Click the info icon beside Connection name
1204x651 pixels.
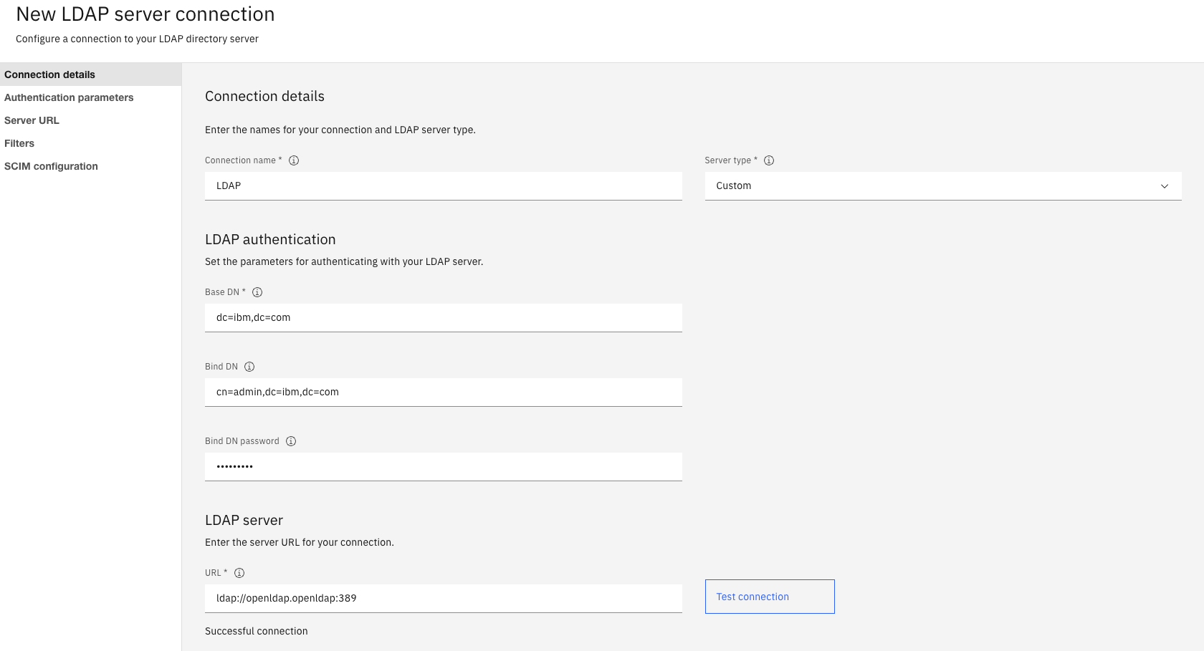(294, 160)
